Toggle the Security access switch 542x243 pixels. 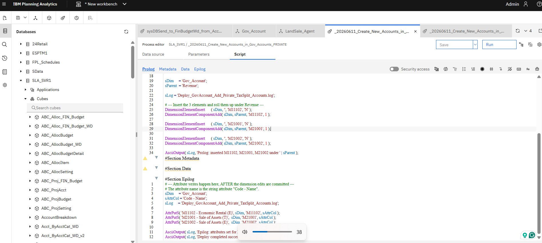pos(394,69)
